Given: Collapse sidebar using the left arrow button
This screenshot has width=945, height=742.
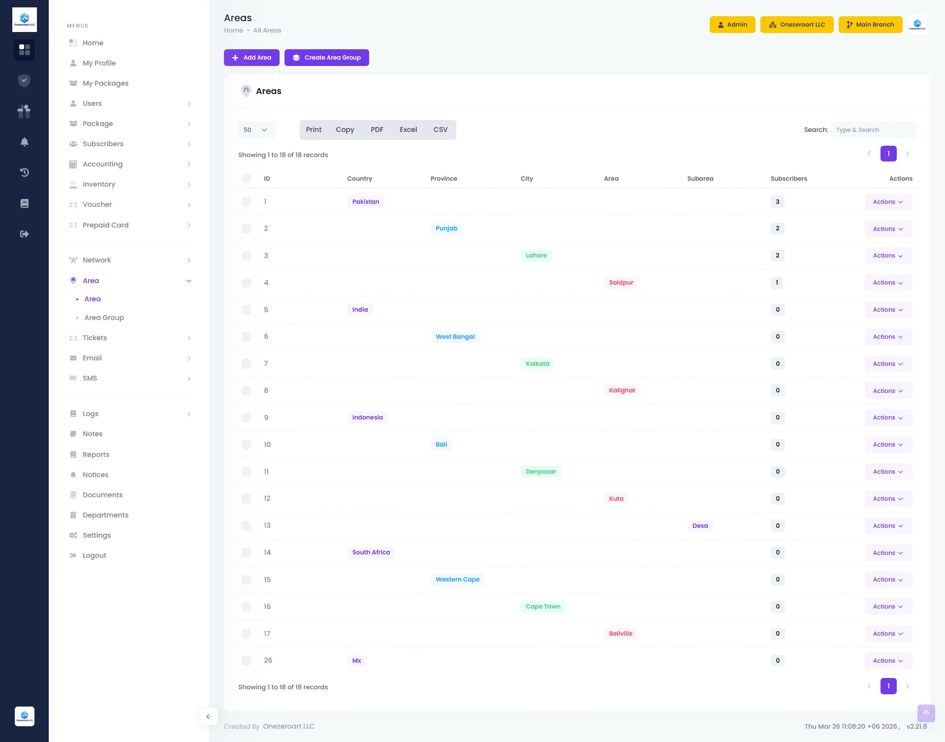Looking at the screenshot, I should click(209, 716).
